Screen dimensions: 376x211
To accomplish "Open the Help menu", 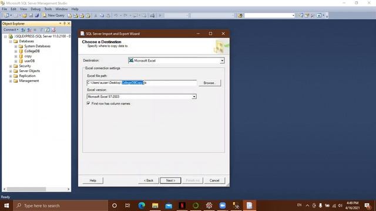I will (x=75, y=9).
